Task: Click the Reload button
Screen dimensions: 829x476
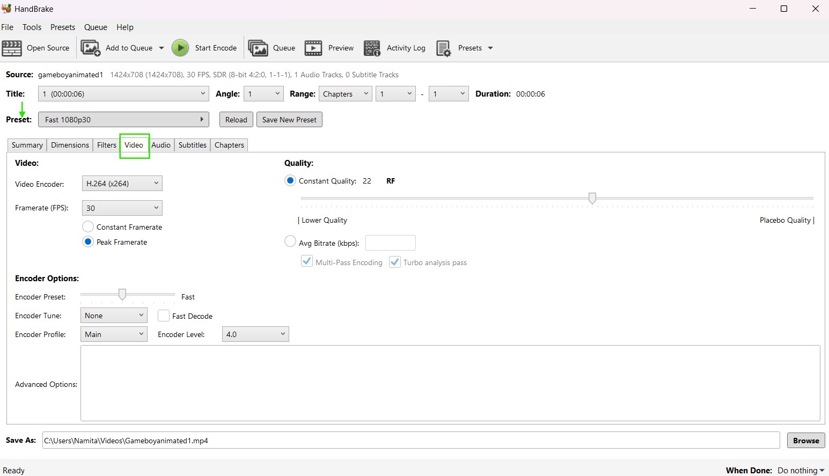Action: (x=236, y=120)
